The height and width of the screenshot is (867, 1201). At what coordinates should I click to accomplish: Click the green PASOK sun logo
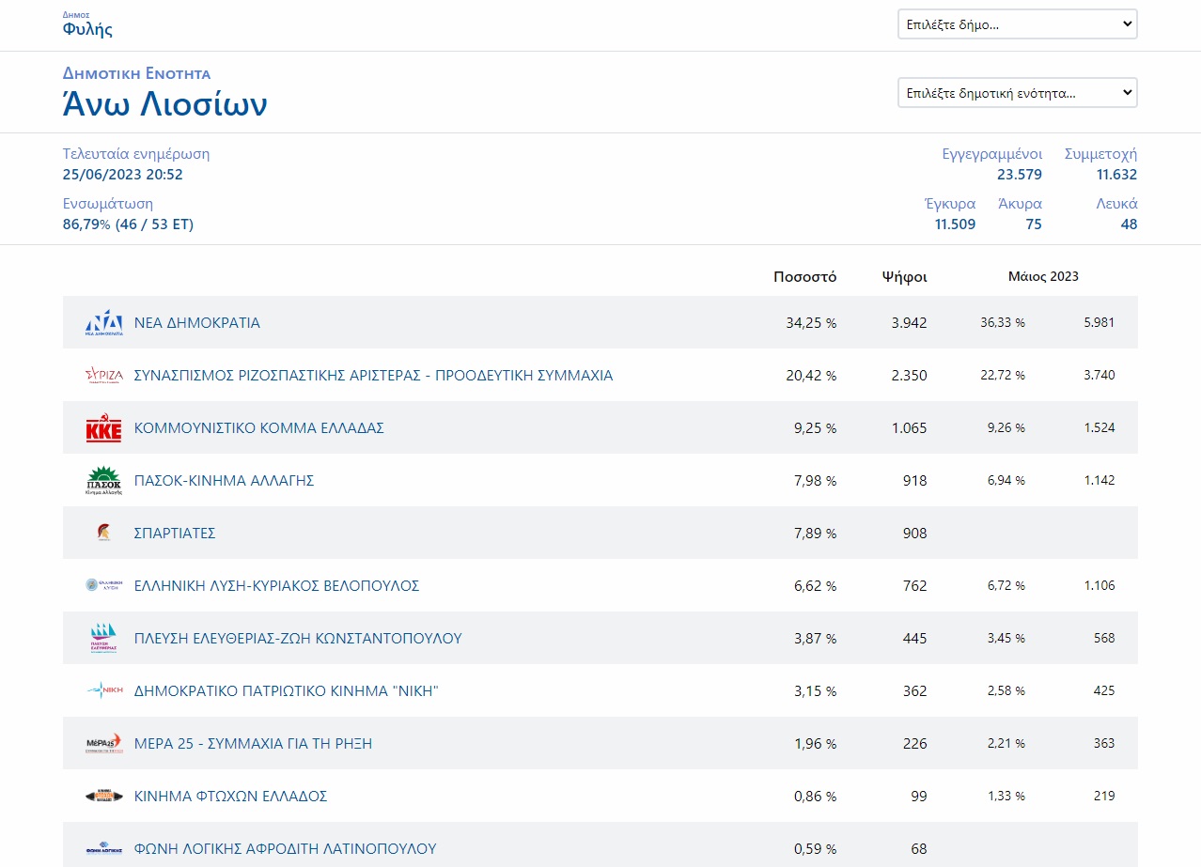[103, 480]
